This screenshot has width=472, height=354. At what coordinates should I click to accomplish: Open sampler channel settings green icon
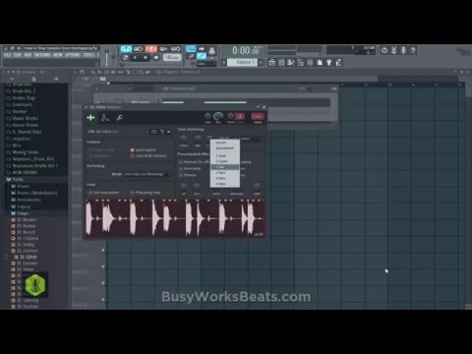coord(90,118)
